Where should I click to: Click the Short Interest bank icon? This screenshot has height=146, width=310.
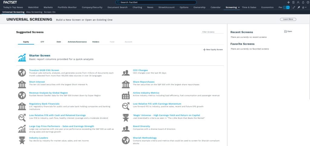coord(22,84)
